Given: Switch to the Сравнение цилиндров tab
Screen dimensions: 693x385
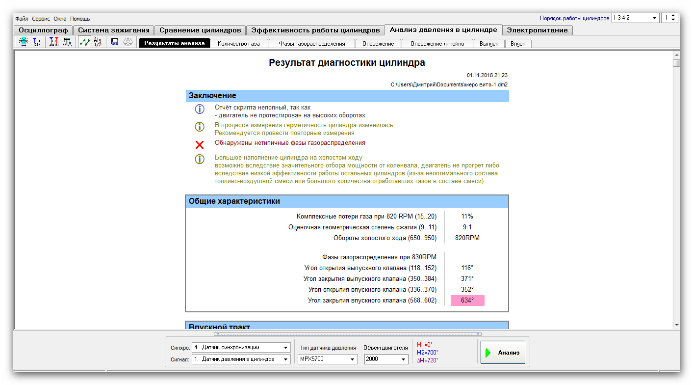Looking at the screenshot, I should pos(200,30).
